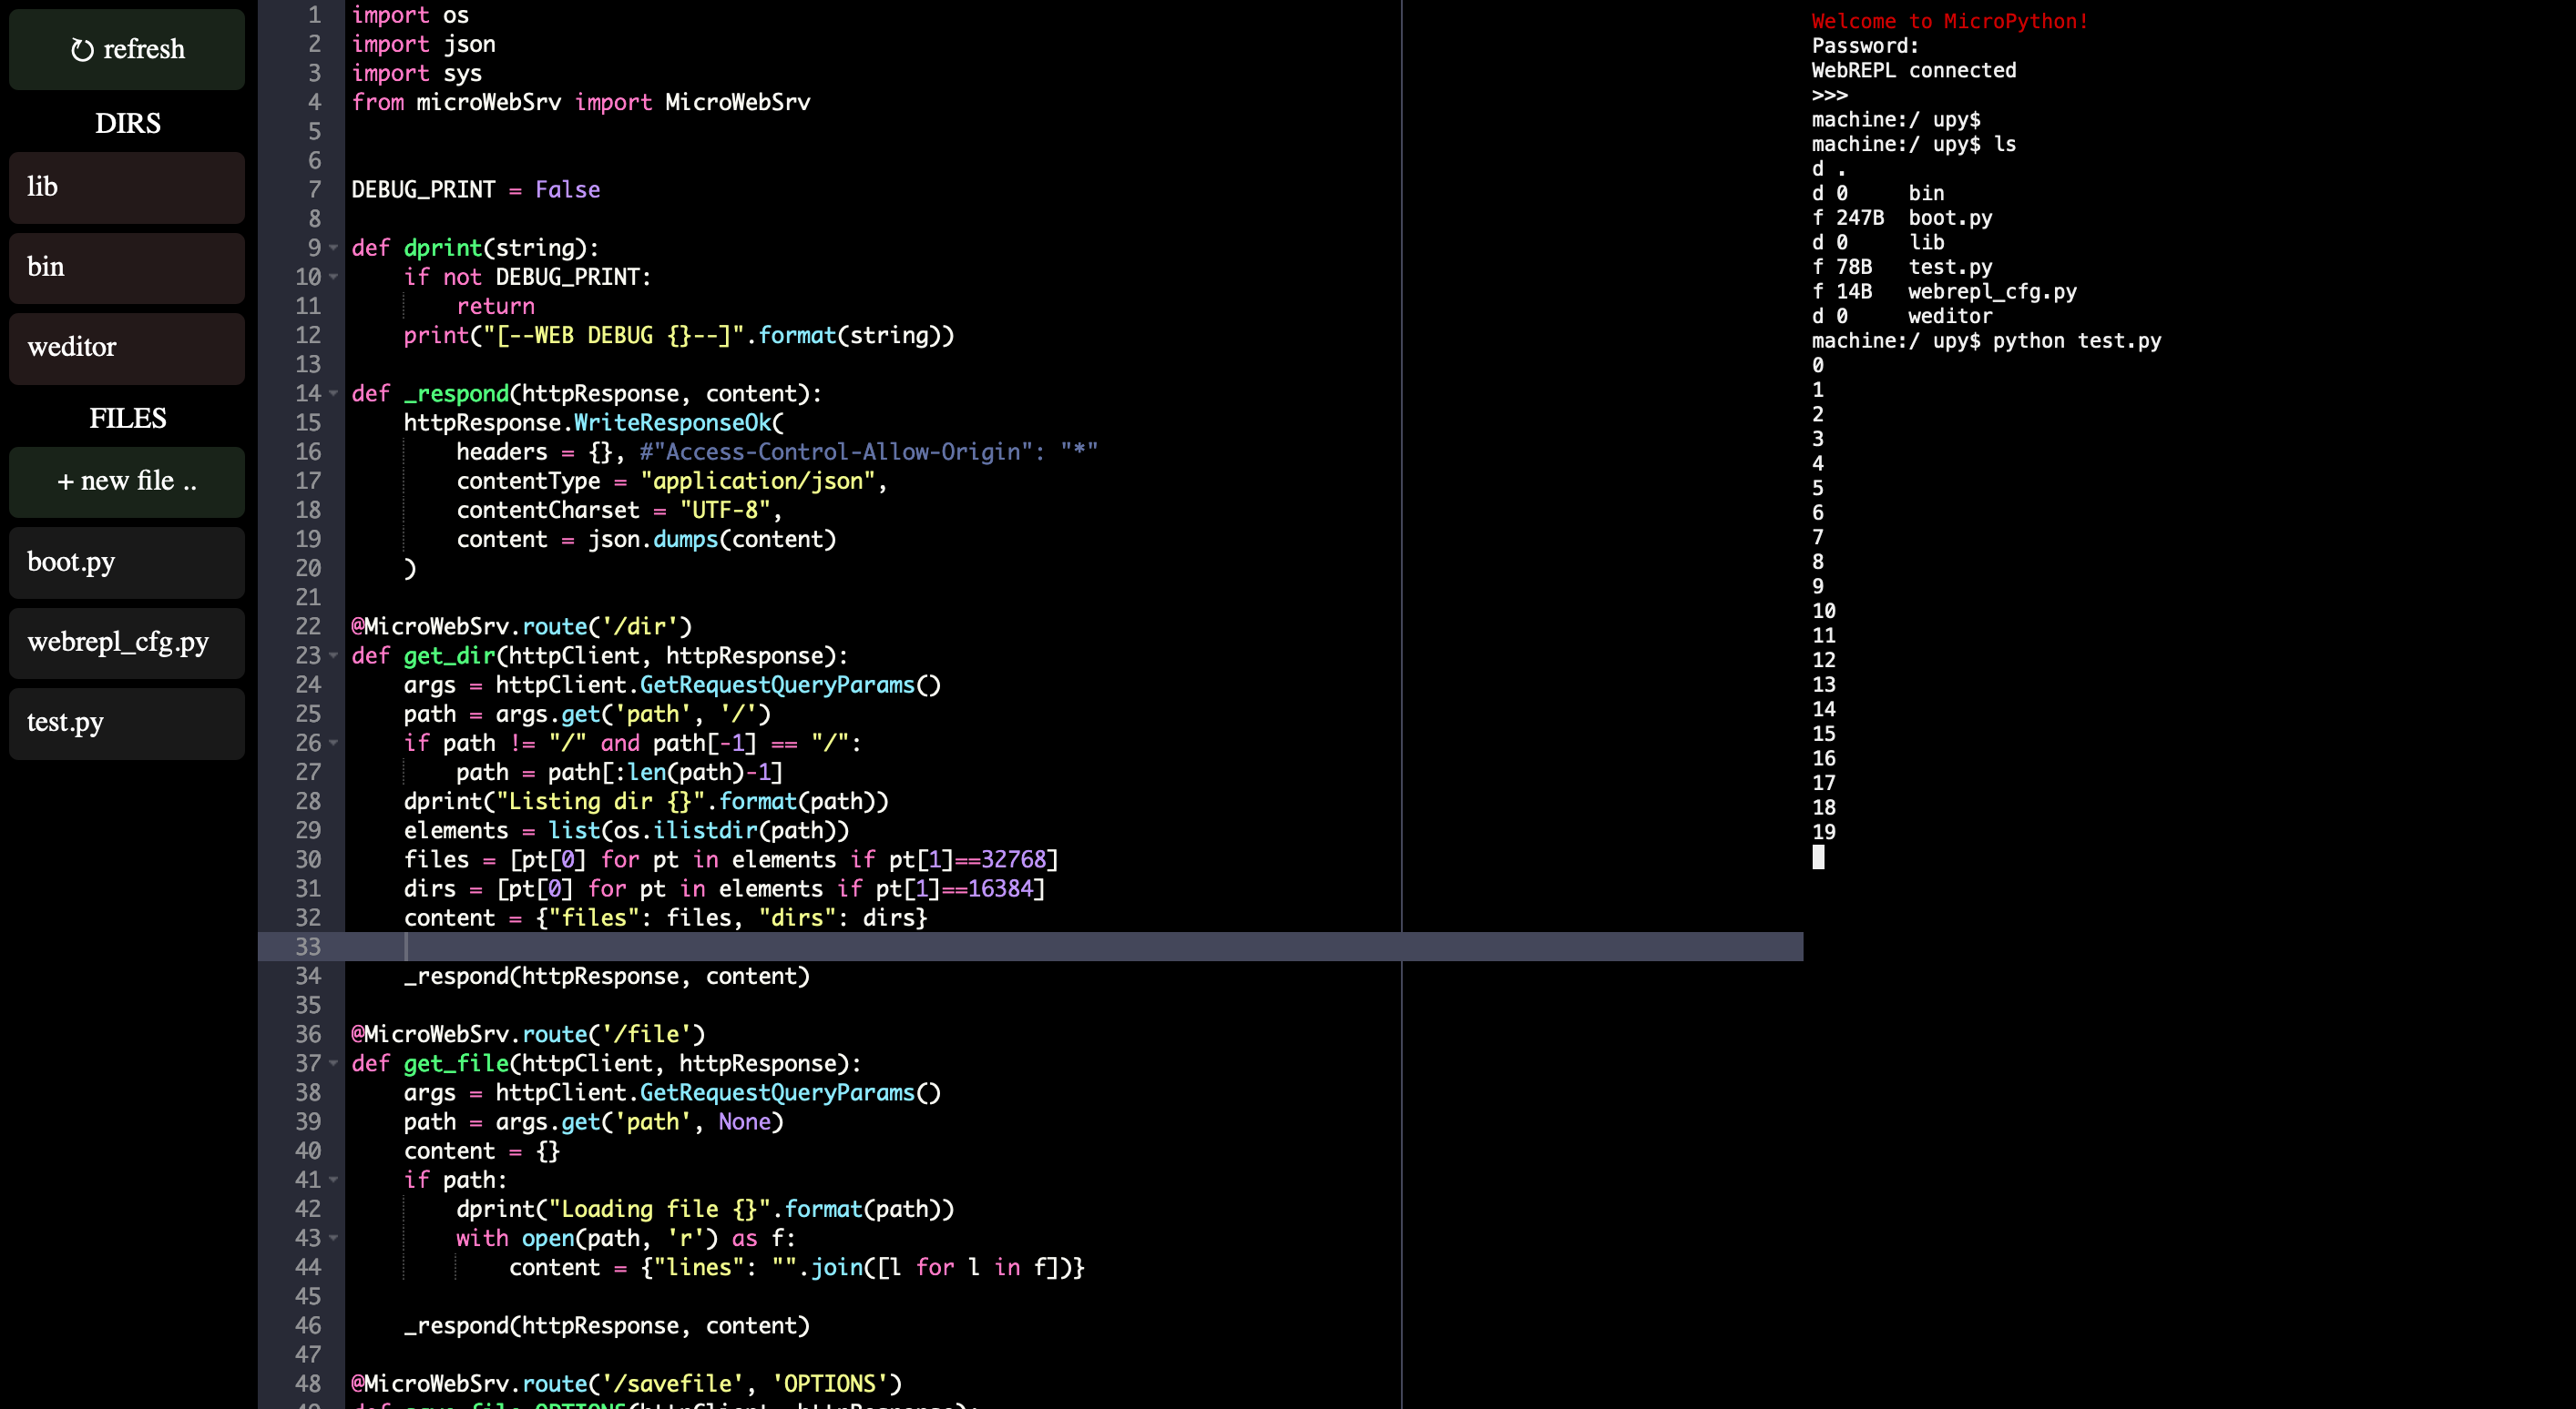Open the weditor directory
2576x1409 pixels.
click(127, 348)
